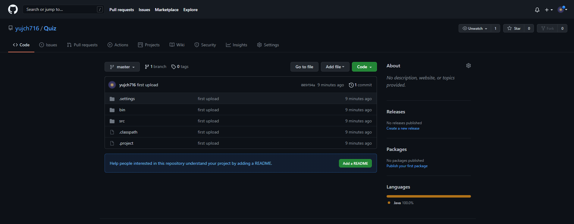
Task: Click the forks count 0
Action: pos(562,28)
